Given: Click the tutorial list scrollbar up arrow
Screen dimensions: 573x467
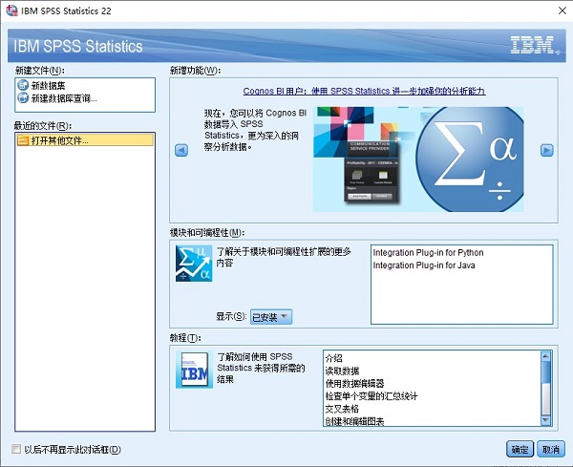Looking at the screenshot, I should 546,355.
